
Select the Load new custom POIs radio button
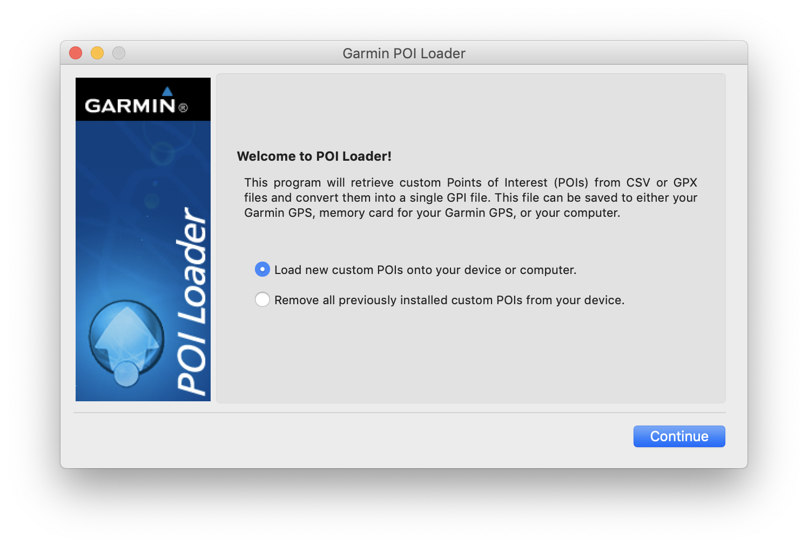262,269
